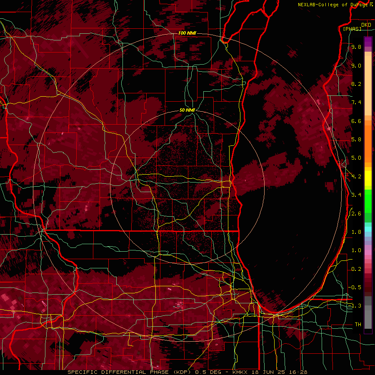Screen dimensions: 375x375
Task: Click the 9.0 value on the color scale
Action: (x=356, y=65)
